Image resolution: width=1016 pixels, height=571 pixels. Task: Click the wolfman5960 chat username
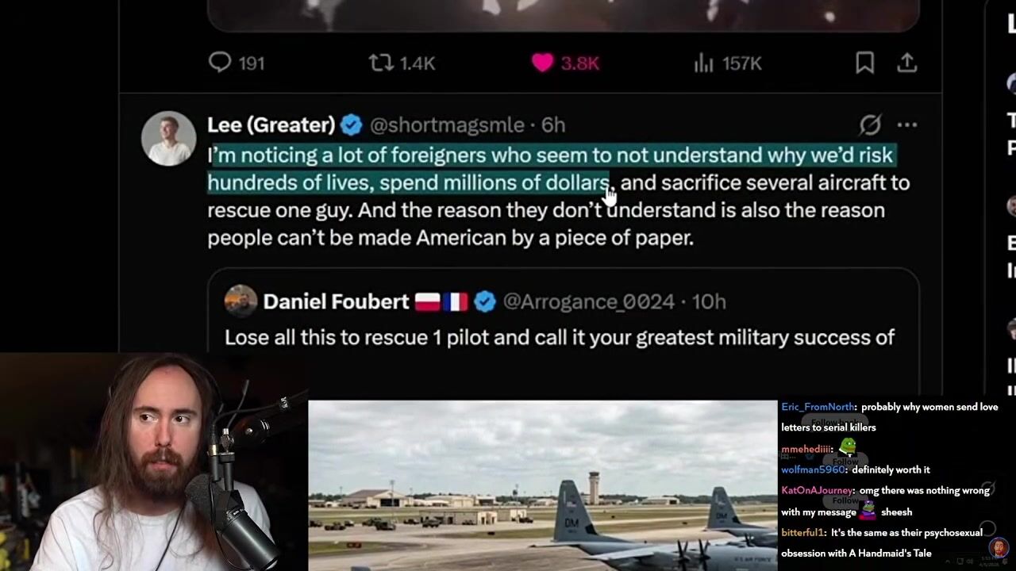[813, 469]
